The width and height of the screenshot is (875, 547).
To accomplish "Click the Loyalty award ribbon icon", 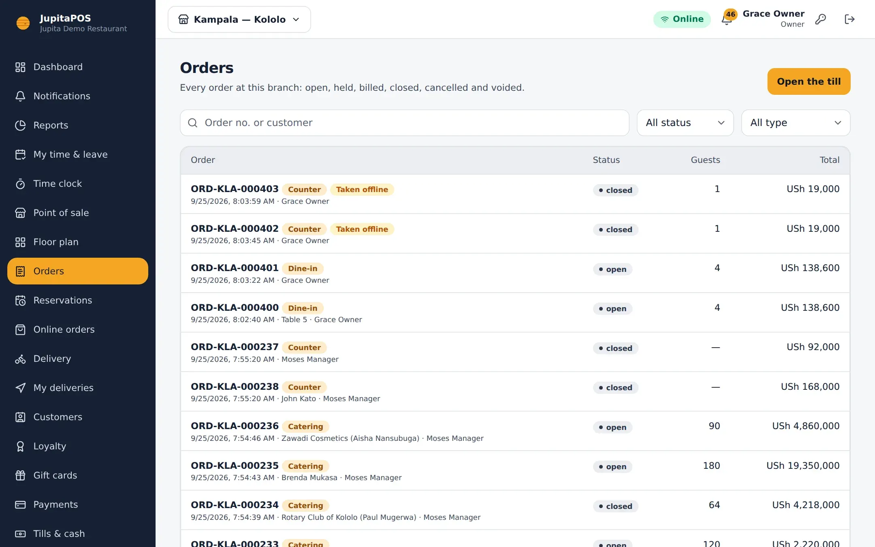I will coord(20,446).
